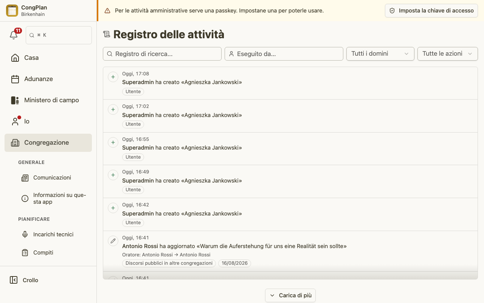
Task: Focus the Eseguito da filter field
Action: [284, 54]
